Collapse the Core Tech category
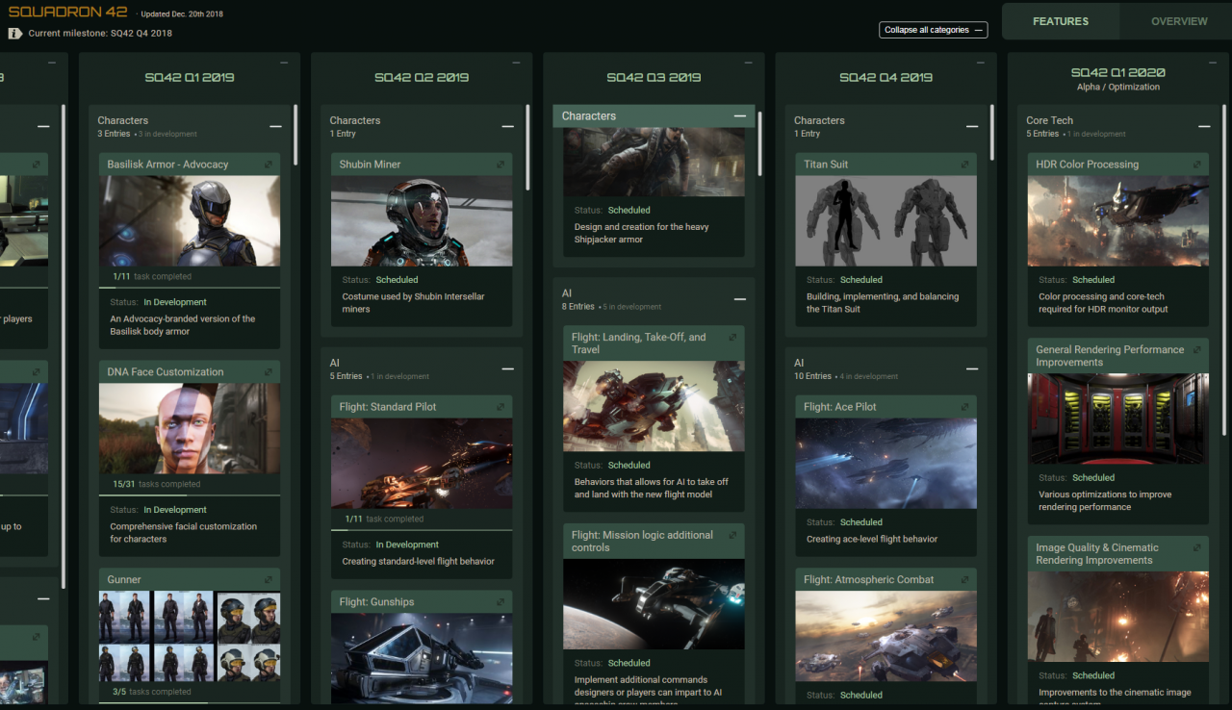The image size is (1232, 710). coord(1204,127)
